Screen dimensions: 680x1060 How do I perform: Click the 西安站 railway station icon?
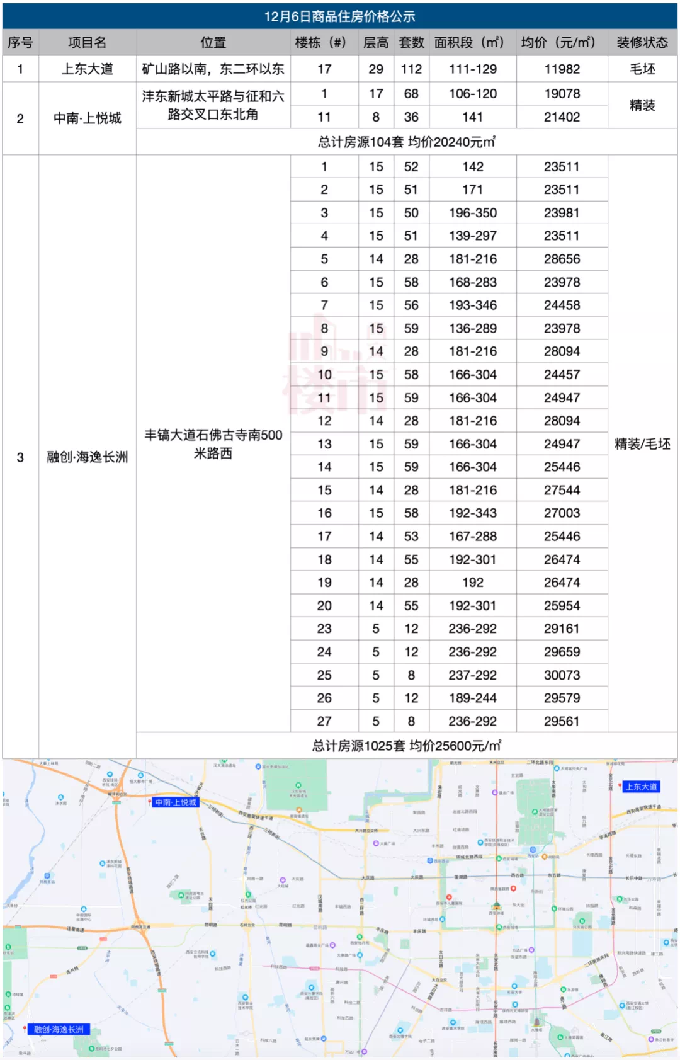533,849
